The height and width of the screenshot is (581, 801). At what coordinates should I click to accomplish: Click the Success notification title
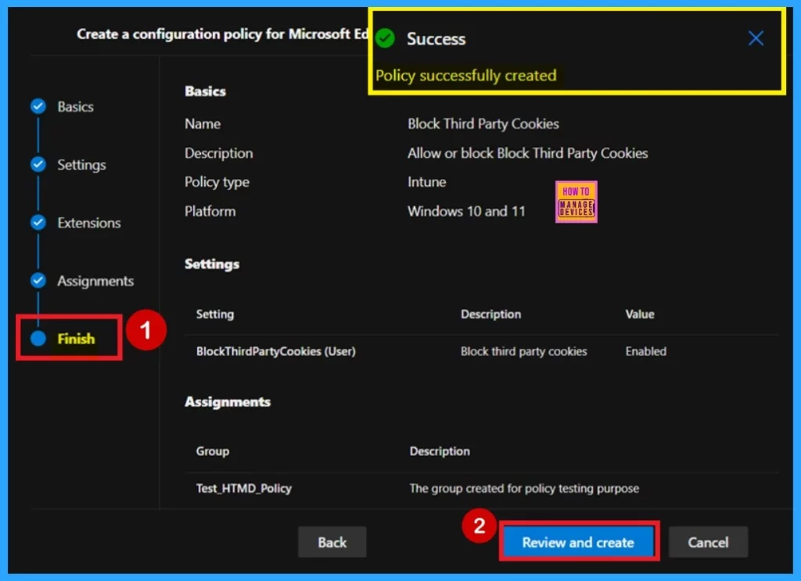point(436,39)
